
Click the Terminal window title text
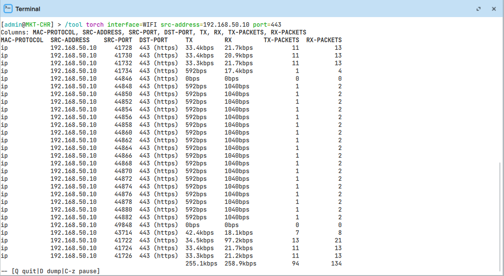tap(27, 9)
